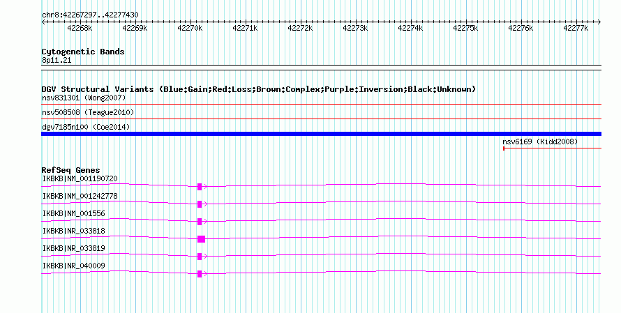Screen dimensions: 621x313
Task: Open nsv831301 (Wong2007) variant label
Action: point(84,98)
